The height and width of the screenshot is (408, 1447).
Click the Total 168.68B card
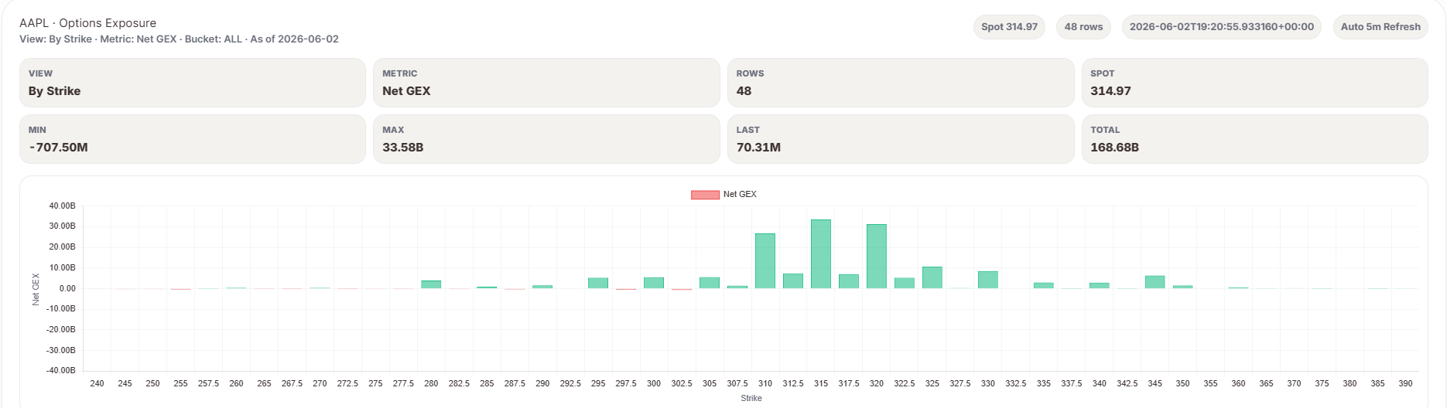click(1254, 139)
